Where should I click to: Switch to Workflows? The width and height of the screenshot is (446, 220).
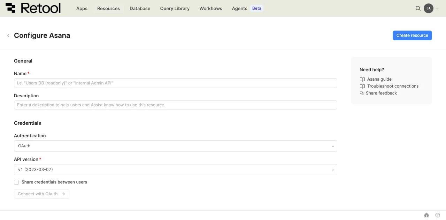211,8
